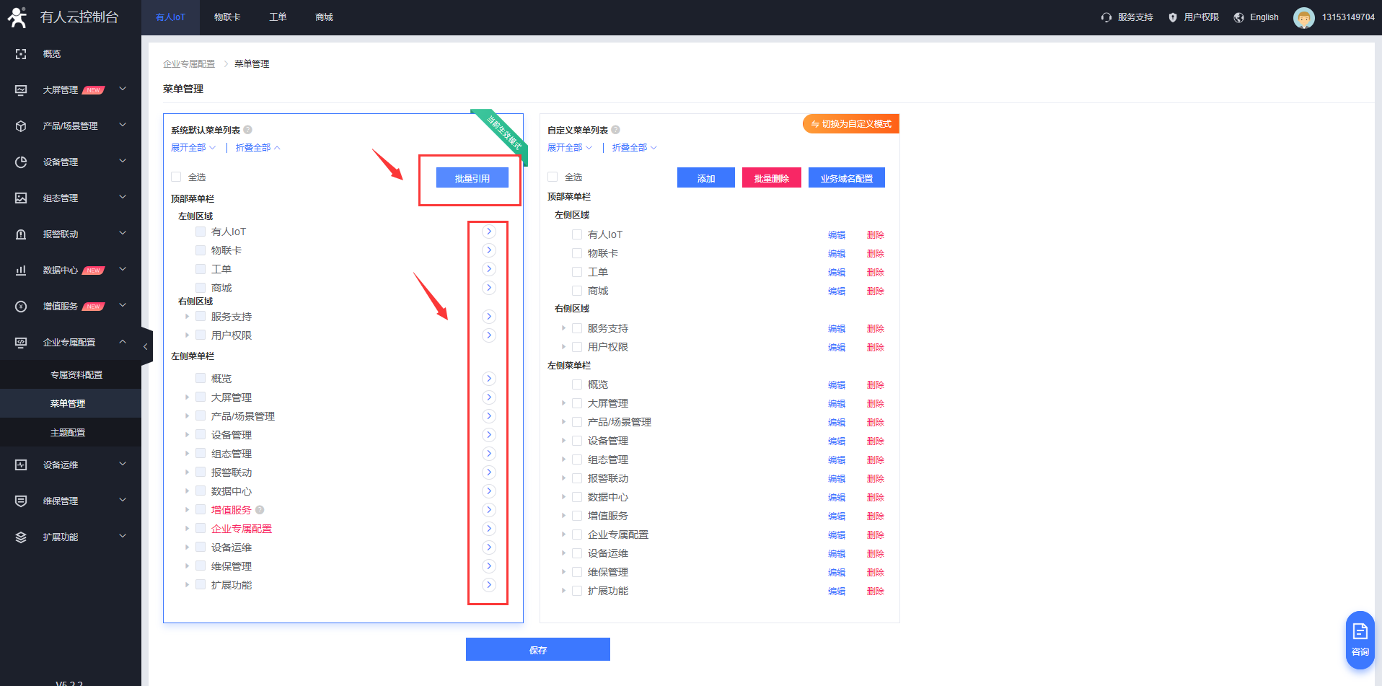Click the user avatar in top bar
The image size is (1382, 686).
click(1303, 17)
